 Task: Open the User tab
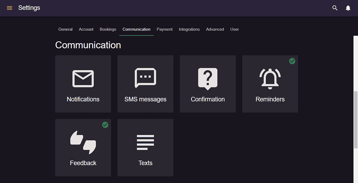pyautogui.click(x=234, y=29)
